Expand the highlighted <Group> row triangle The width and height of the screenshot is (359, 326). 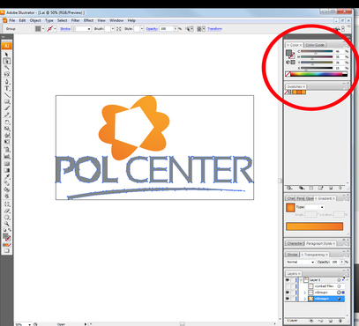[305, 299]
